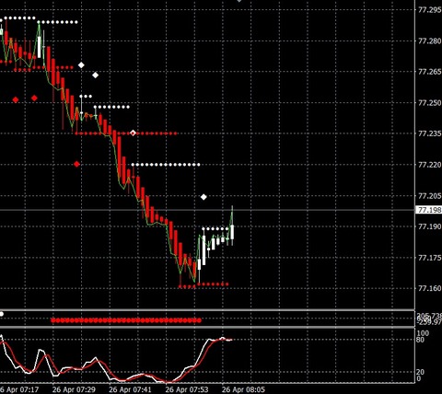The image size is (442, 394).
Task: Click the current price label 77.198
Action: click(x=429, y=210)
